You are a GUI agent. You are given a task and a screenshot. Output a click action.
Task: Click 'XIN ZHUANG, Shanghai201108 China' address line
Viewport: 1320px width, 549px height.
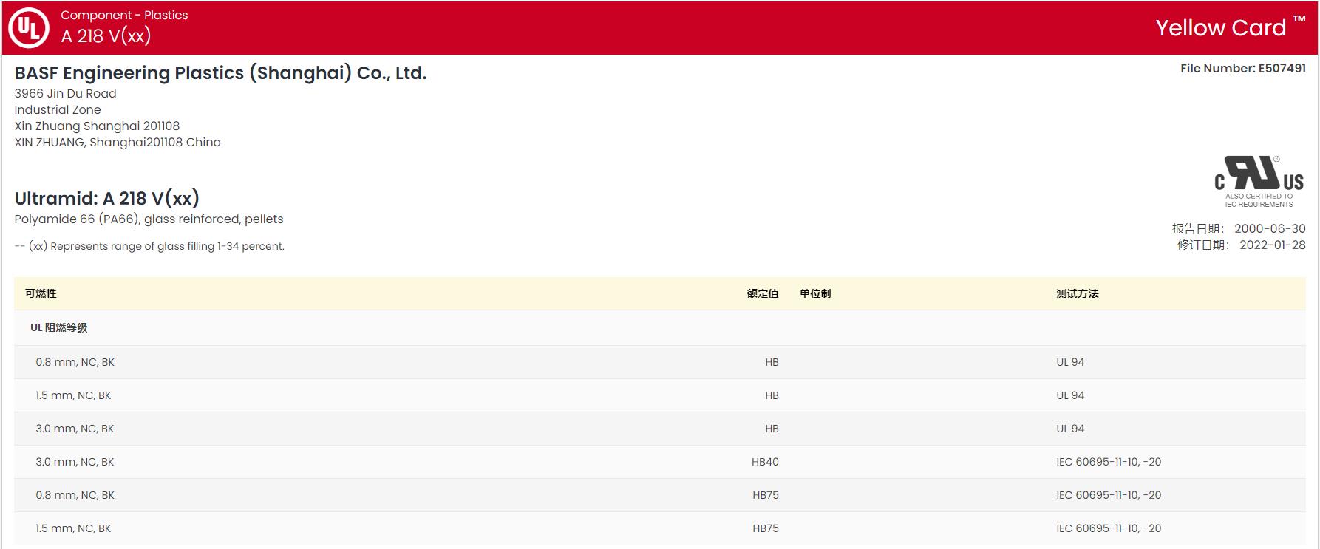[x=118, y=143]
